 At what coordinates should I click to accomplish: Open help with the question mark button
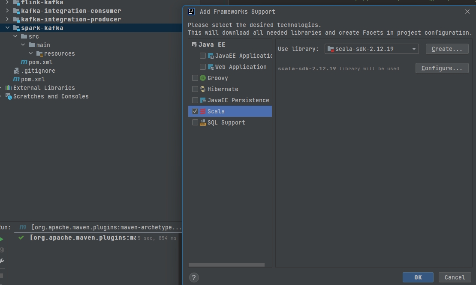click(x=194, y=277)
